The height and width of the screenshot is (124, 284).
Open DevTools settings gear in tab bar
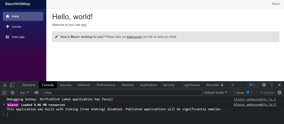(x=264, y=85)
